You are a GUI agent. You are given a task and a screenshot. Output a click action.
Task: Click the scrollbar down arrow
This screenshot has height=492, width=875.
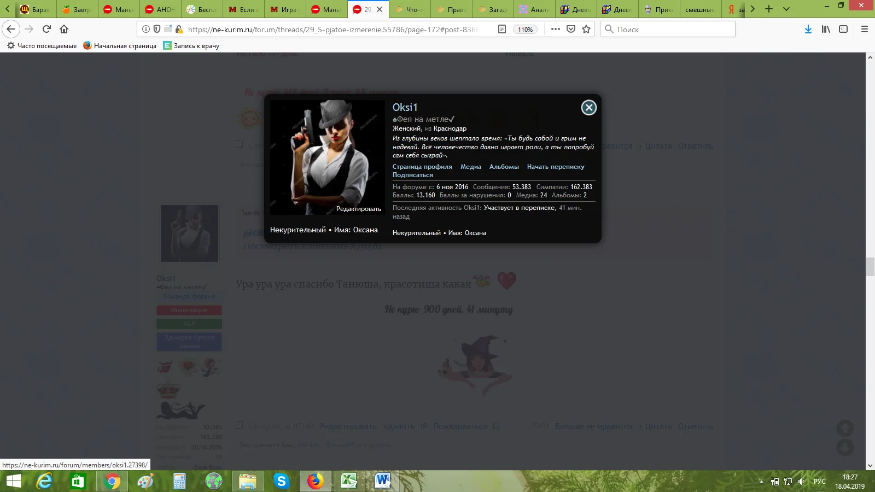tap(870, 466)
